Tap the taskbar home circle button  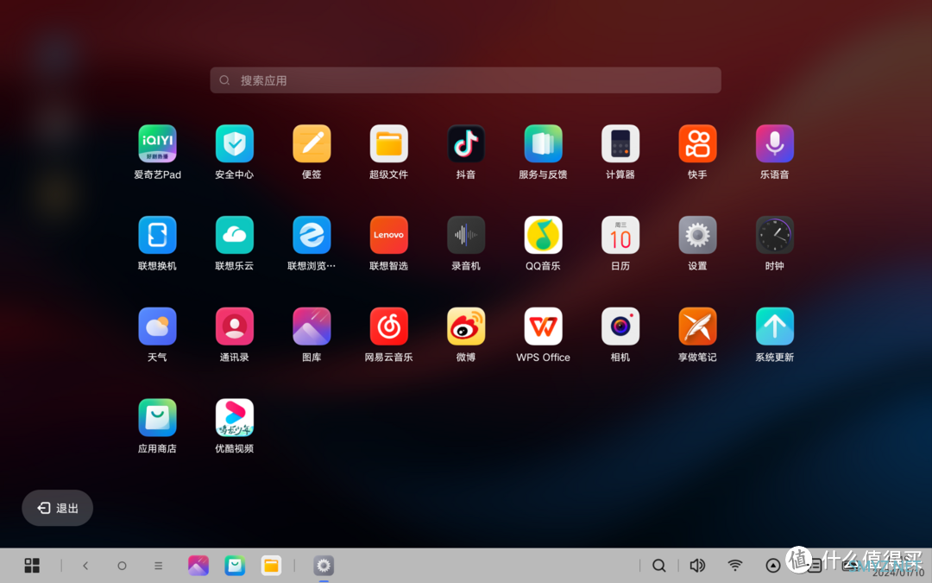[122, 566]
